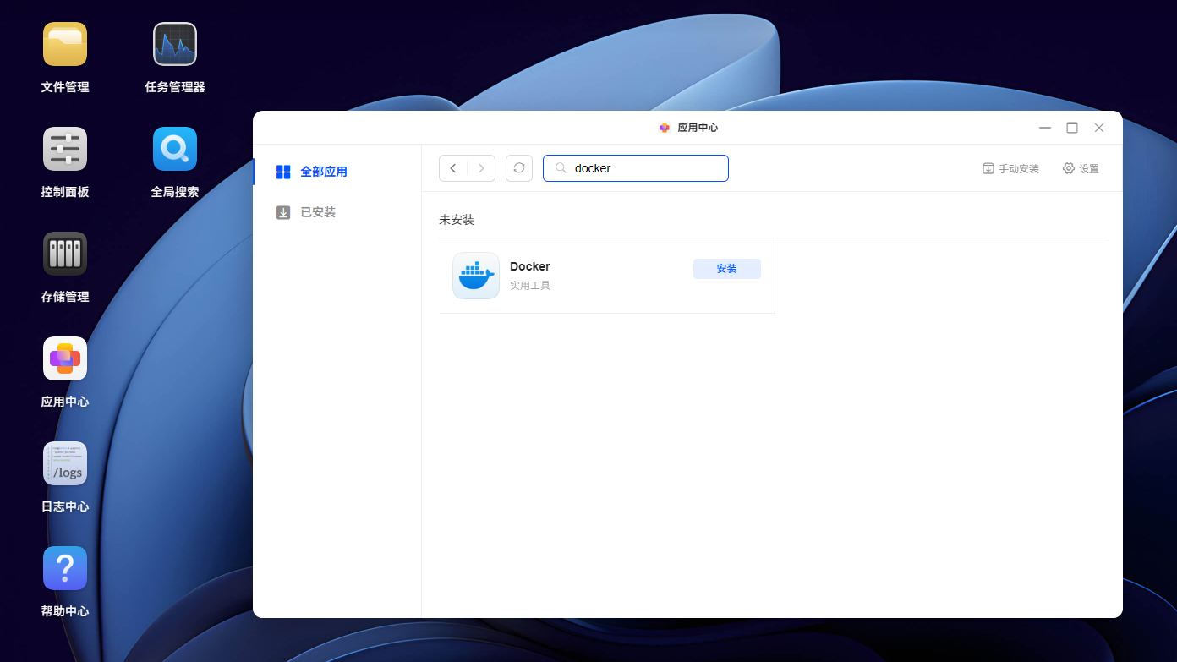This screenshot has height=662, width=1177.
Task: Switch to 已安装 in the sidebar
Action: (x=337, y=212)
